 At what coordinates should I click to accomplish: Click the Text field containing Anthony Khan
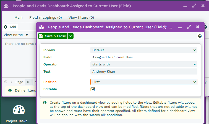point(143,71)
